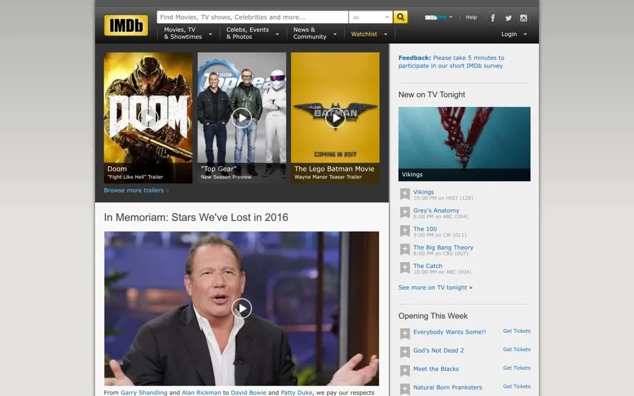This screenshot has height=396, width=634.
Task: Open Natural Born Pranksters movie link
Action: tap(448, 387)
